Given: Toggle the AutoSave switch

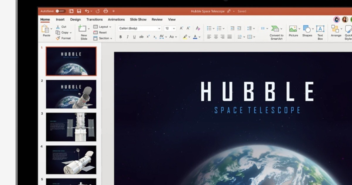Looking at the screenshot, I should tap(60, 11).
